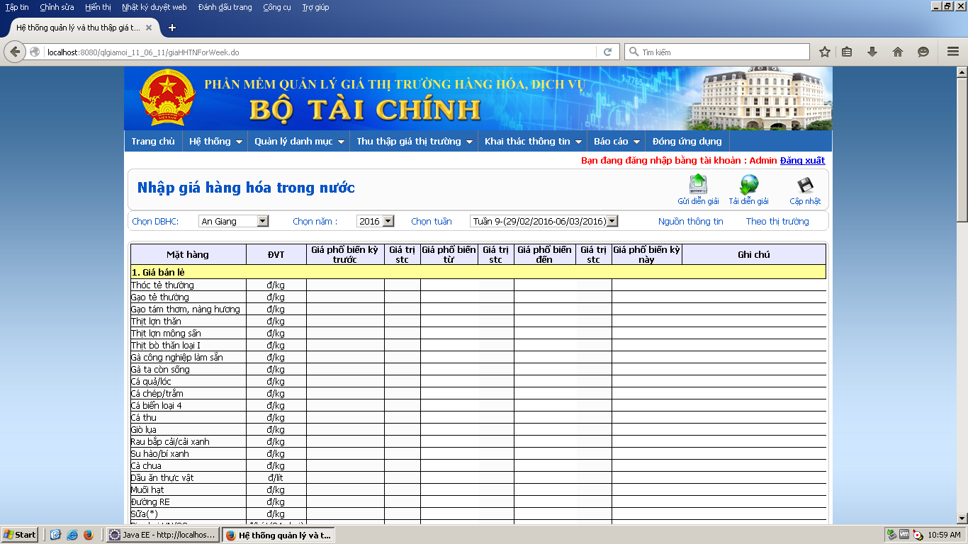Expand the Báo cáo menu
968x544 pixels.
tap(617, 141)
